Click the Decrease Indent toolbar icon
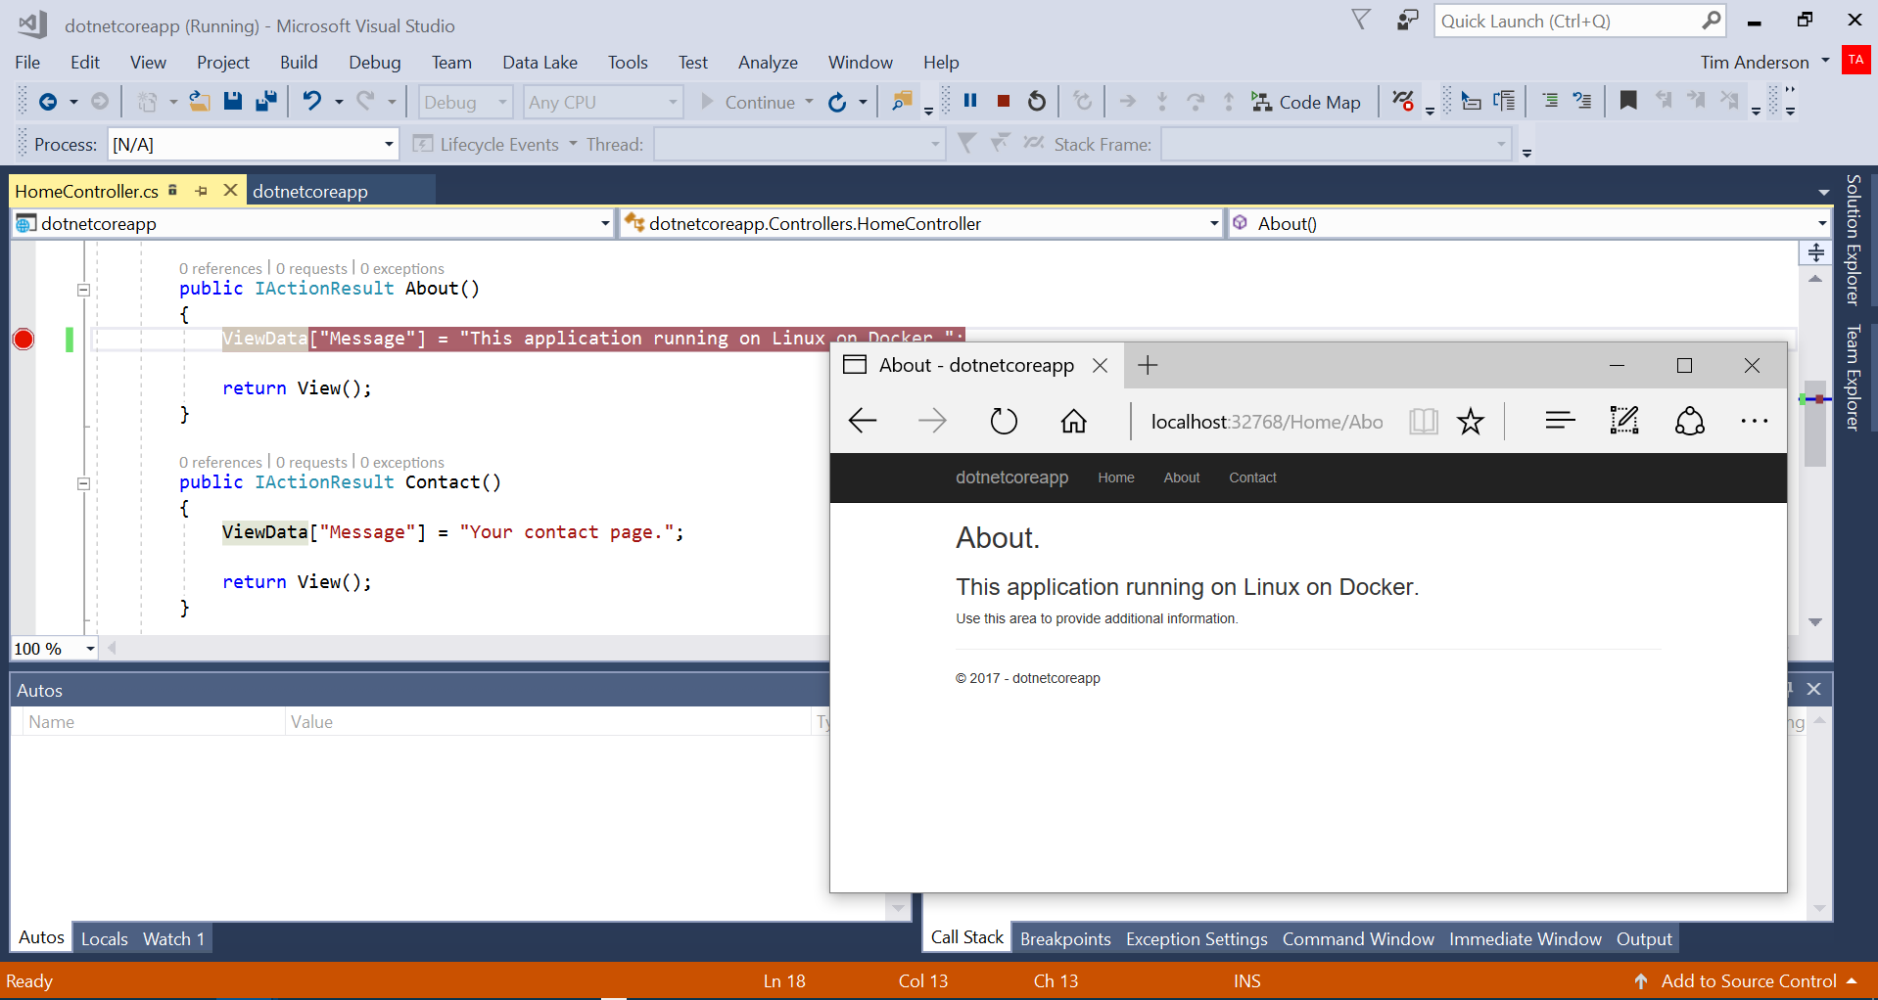The width and height of the screenshot is (1878, 1000). coord(1550,101)
